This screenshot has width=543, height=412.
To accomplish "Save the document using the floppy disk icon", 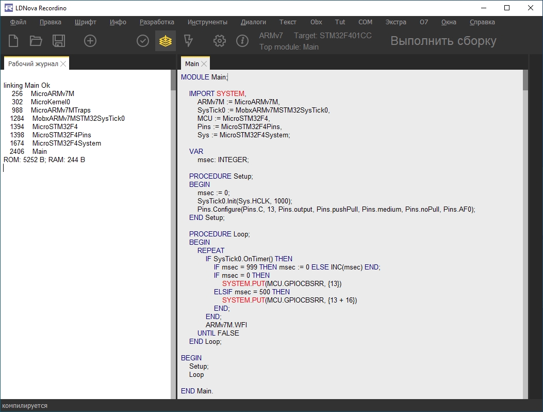I will pos(59,41).
